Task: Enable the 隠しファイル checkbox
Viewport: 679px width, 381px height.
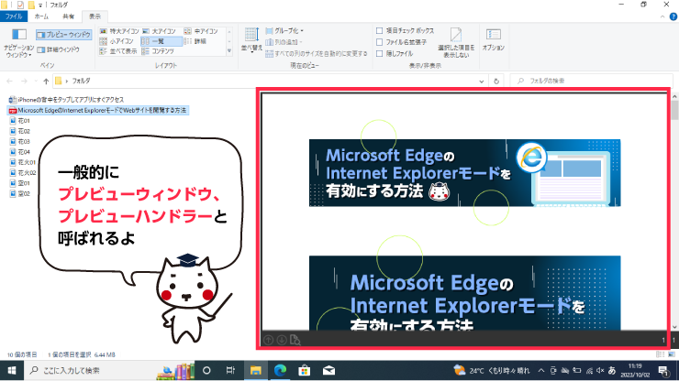Action: coord(379,54)
